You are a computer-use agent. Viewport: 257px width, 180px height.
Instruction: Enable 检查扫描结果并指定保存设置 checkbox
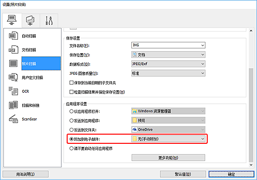[71, 92]
